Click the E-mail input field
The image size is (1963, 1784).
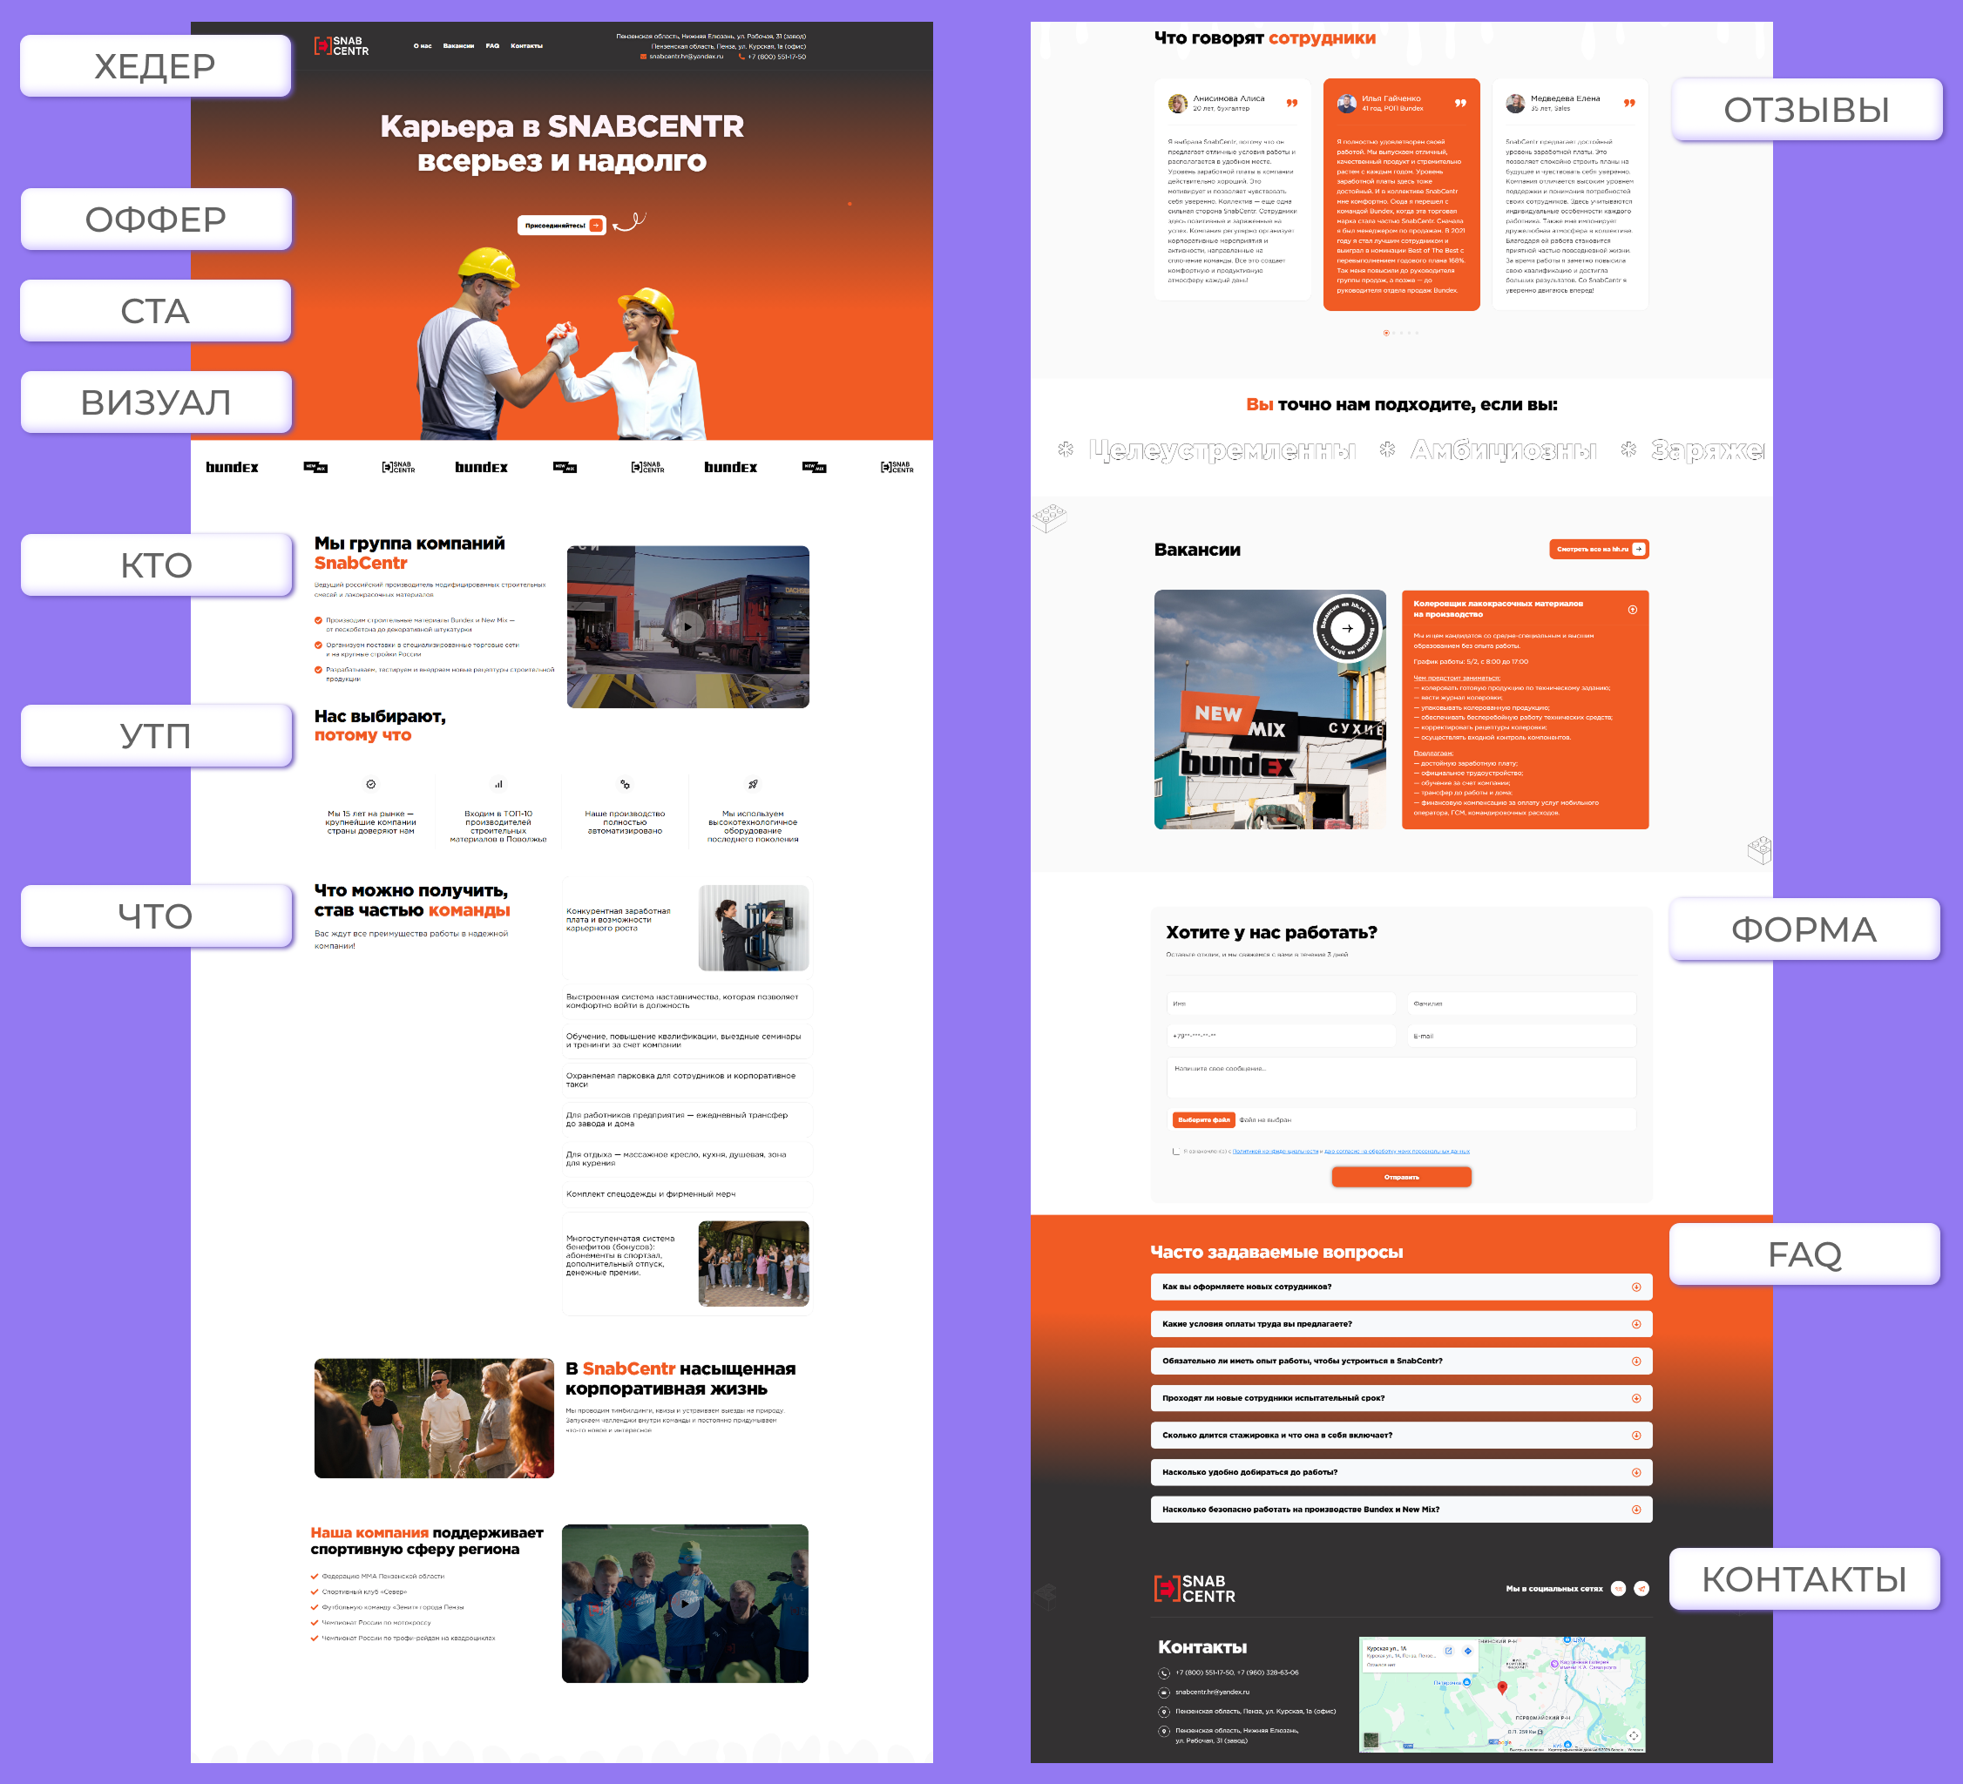1521,1036
